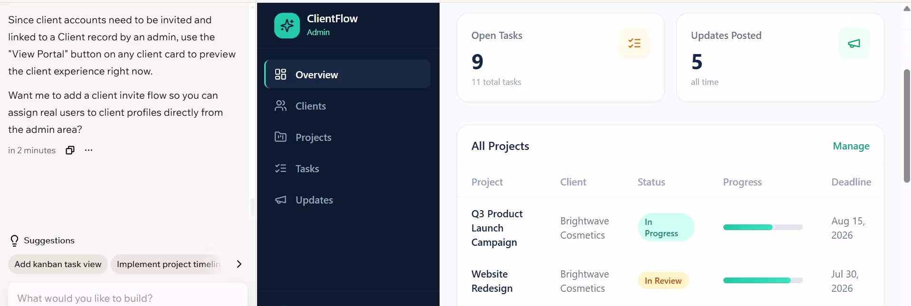The image size is (911, 306).
Task: Click the Jul 30, 2026 deadline cell
Action: (x=845, y=281)
